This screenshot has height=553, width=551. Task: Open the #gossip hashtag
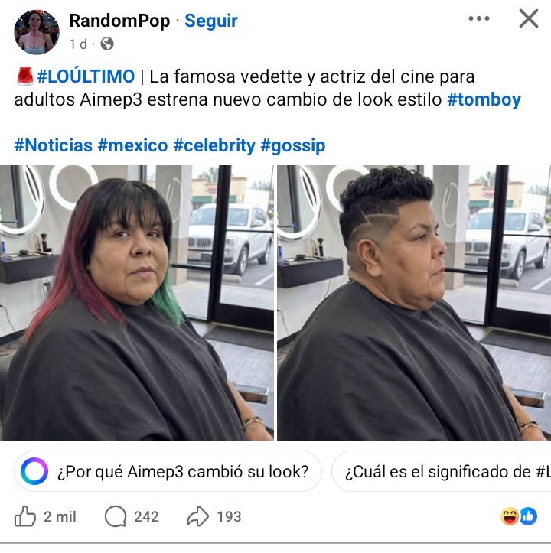coord(292,145)
